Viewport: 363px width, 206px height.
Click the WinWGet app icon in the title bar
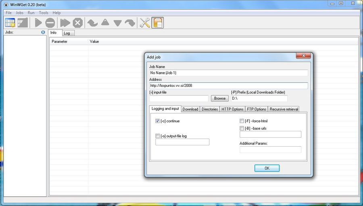pos(6,4)
